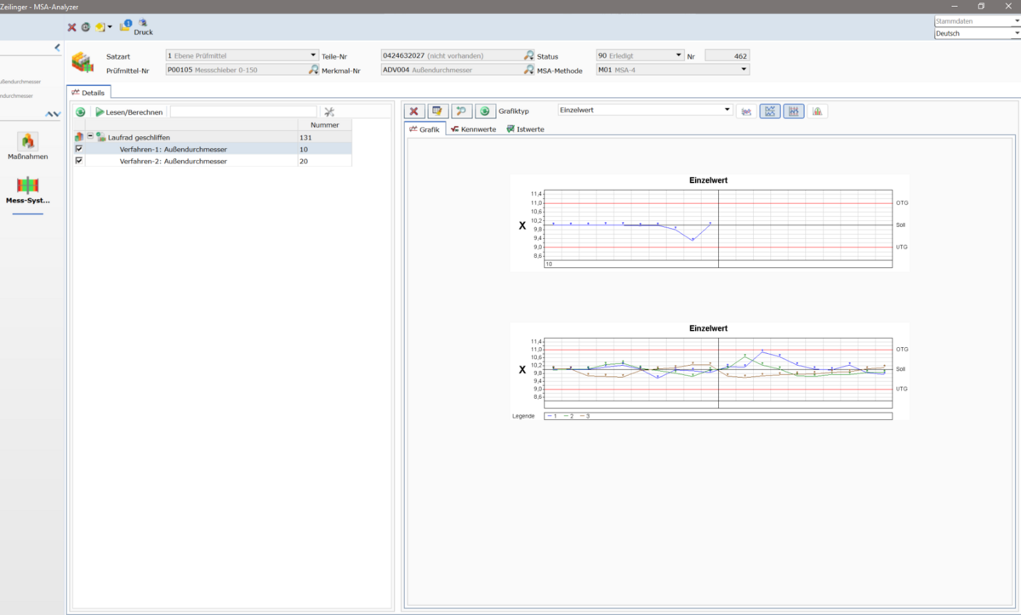Image resolution: width=1021 pixels, height=615 pixels.
Task: Click the text field next to Lesen/Berechnen
Action: tap(243, 112)
